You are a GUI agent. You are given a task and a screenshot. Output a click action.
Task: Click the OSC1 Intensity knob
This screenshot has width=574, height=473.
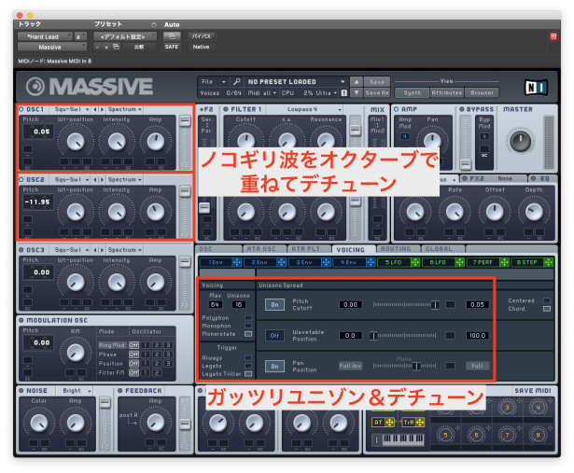pyautogui.click(x=117, y=141)
